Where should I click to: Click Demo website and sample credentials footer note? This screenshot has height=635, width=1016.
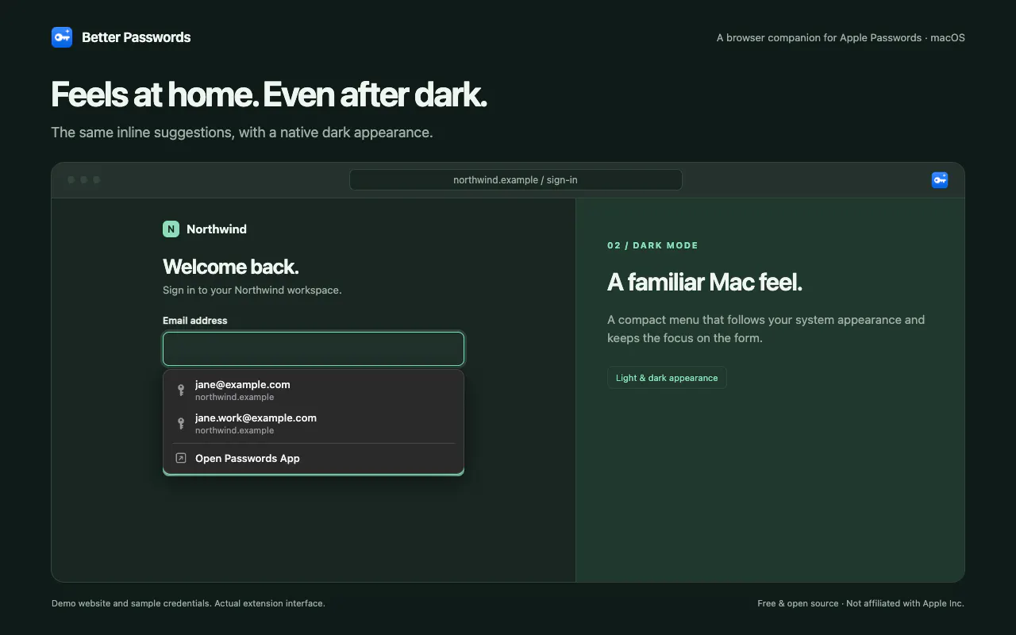pos(188,603)
